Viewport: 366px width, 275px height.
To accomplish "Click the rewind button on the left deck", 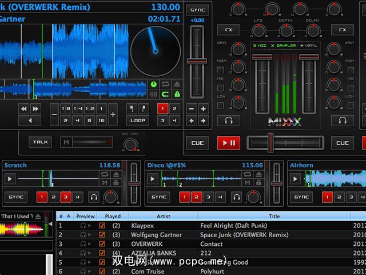I will 24,108.
